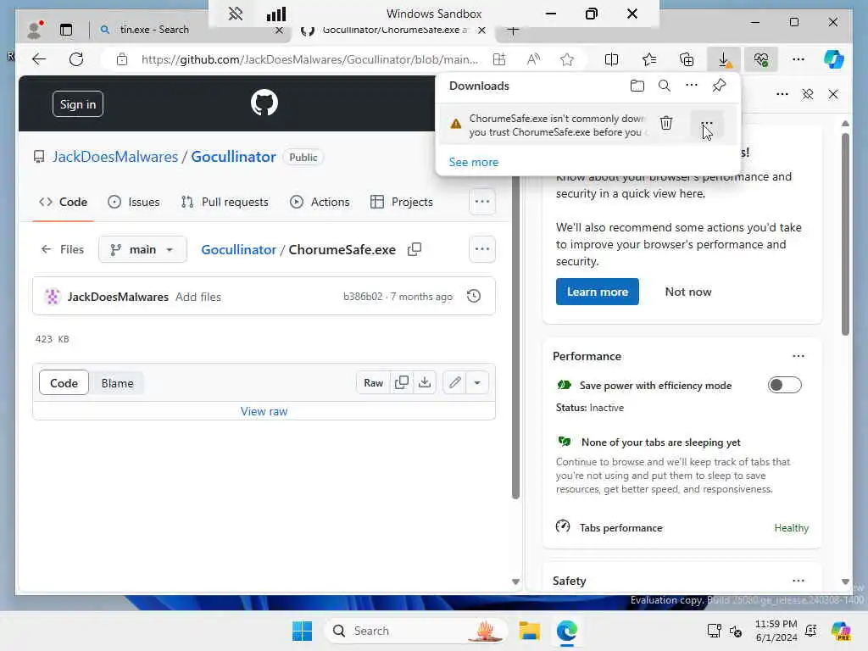Open Gocullinator repository title link
The image size is (868, 651).
click(x=233, y=157)
